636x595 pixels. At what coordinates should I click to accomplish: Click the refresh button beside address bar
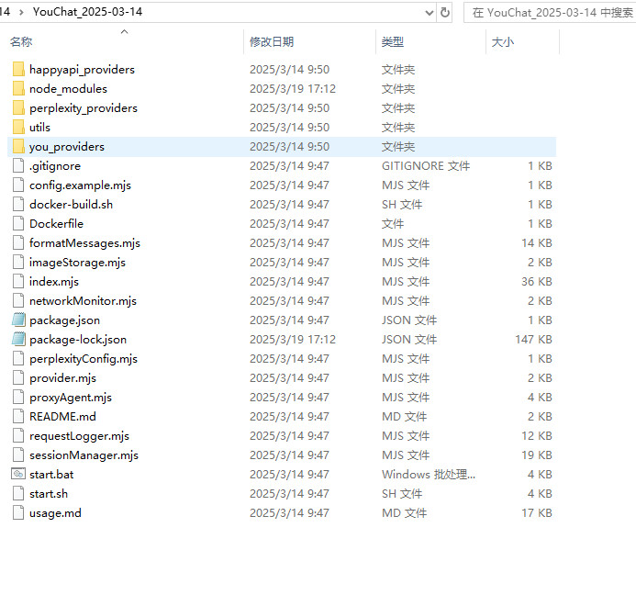(446, 13)
